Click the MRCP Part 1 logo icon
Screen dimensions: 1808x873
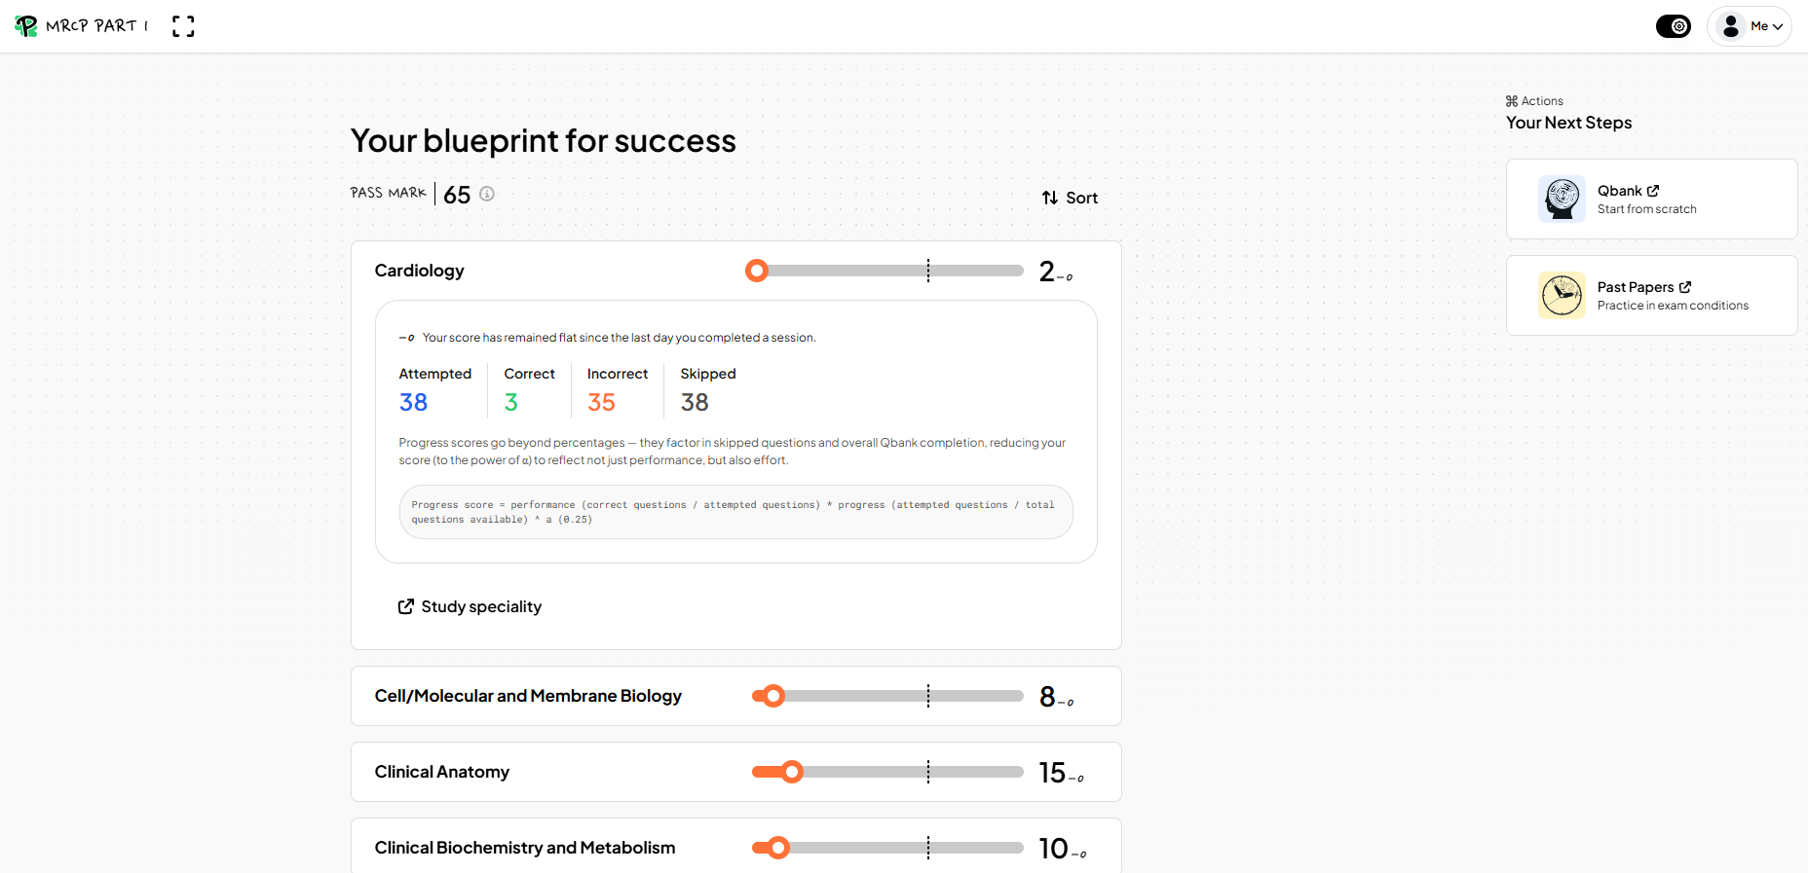coord(26,26)
